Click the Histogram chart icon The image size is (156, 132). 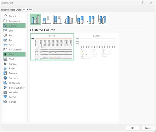click(5, 83)
